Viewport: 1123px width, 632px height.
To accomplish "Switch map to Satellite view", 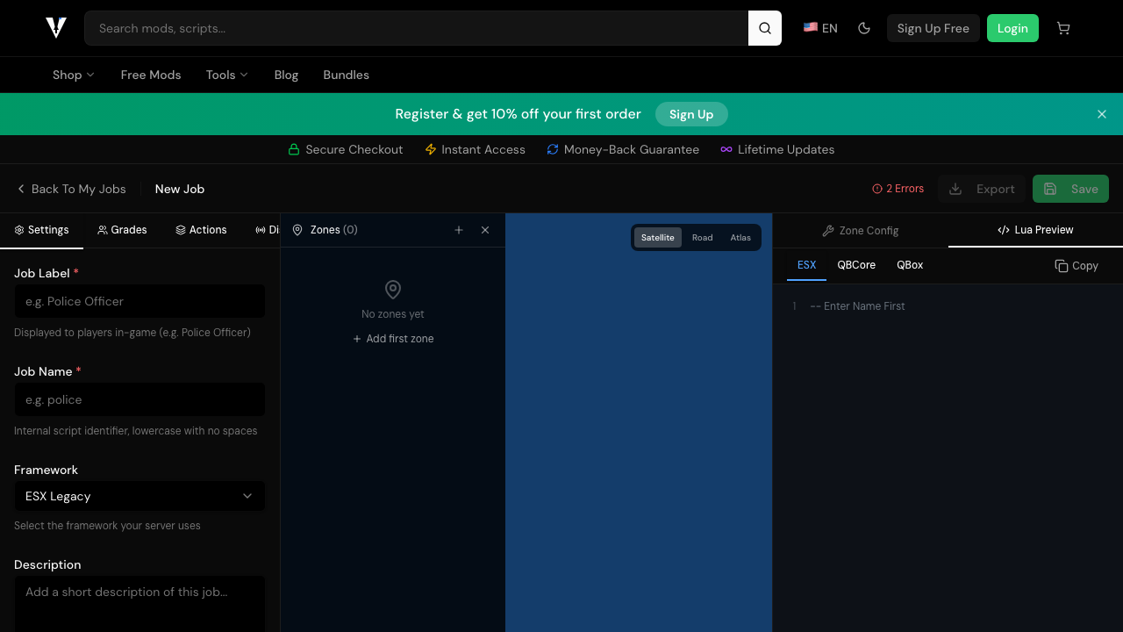I will [x=657, y=238].
